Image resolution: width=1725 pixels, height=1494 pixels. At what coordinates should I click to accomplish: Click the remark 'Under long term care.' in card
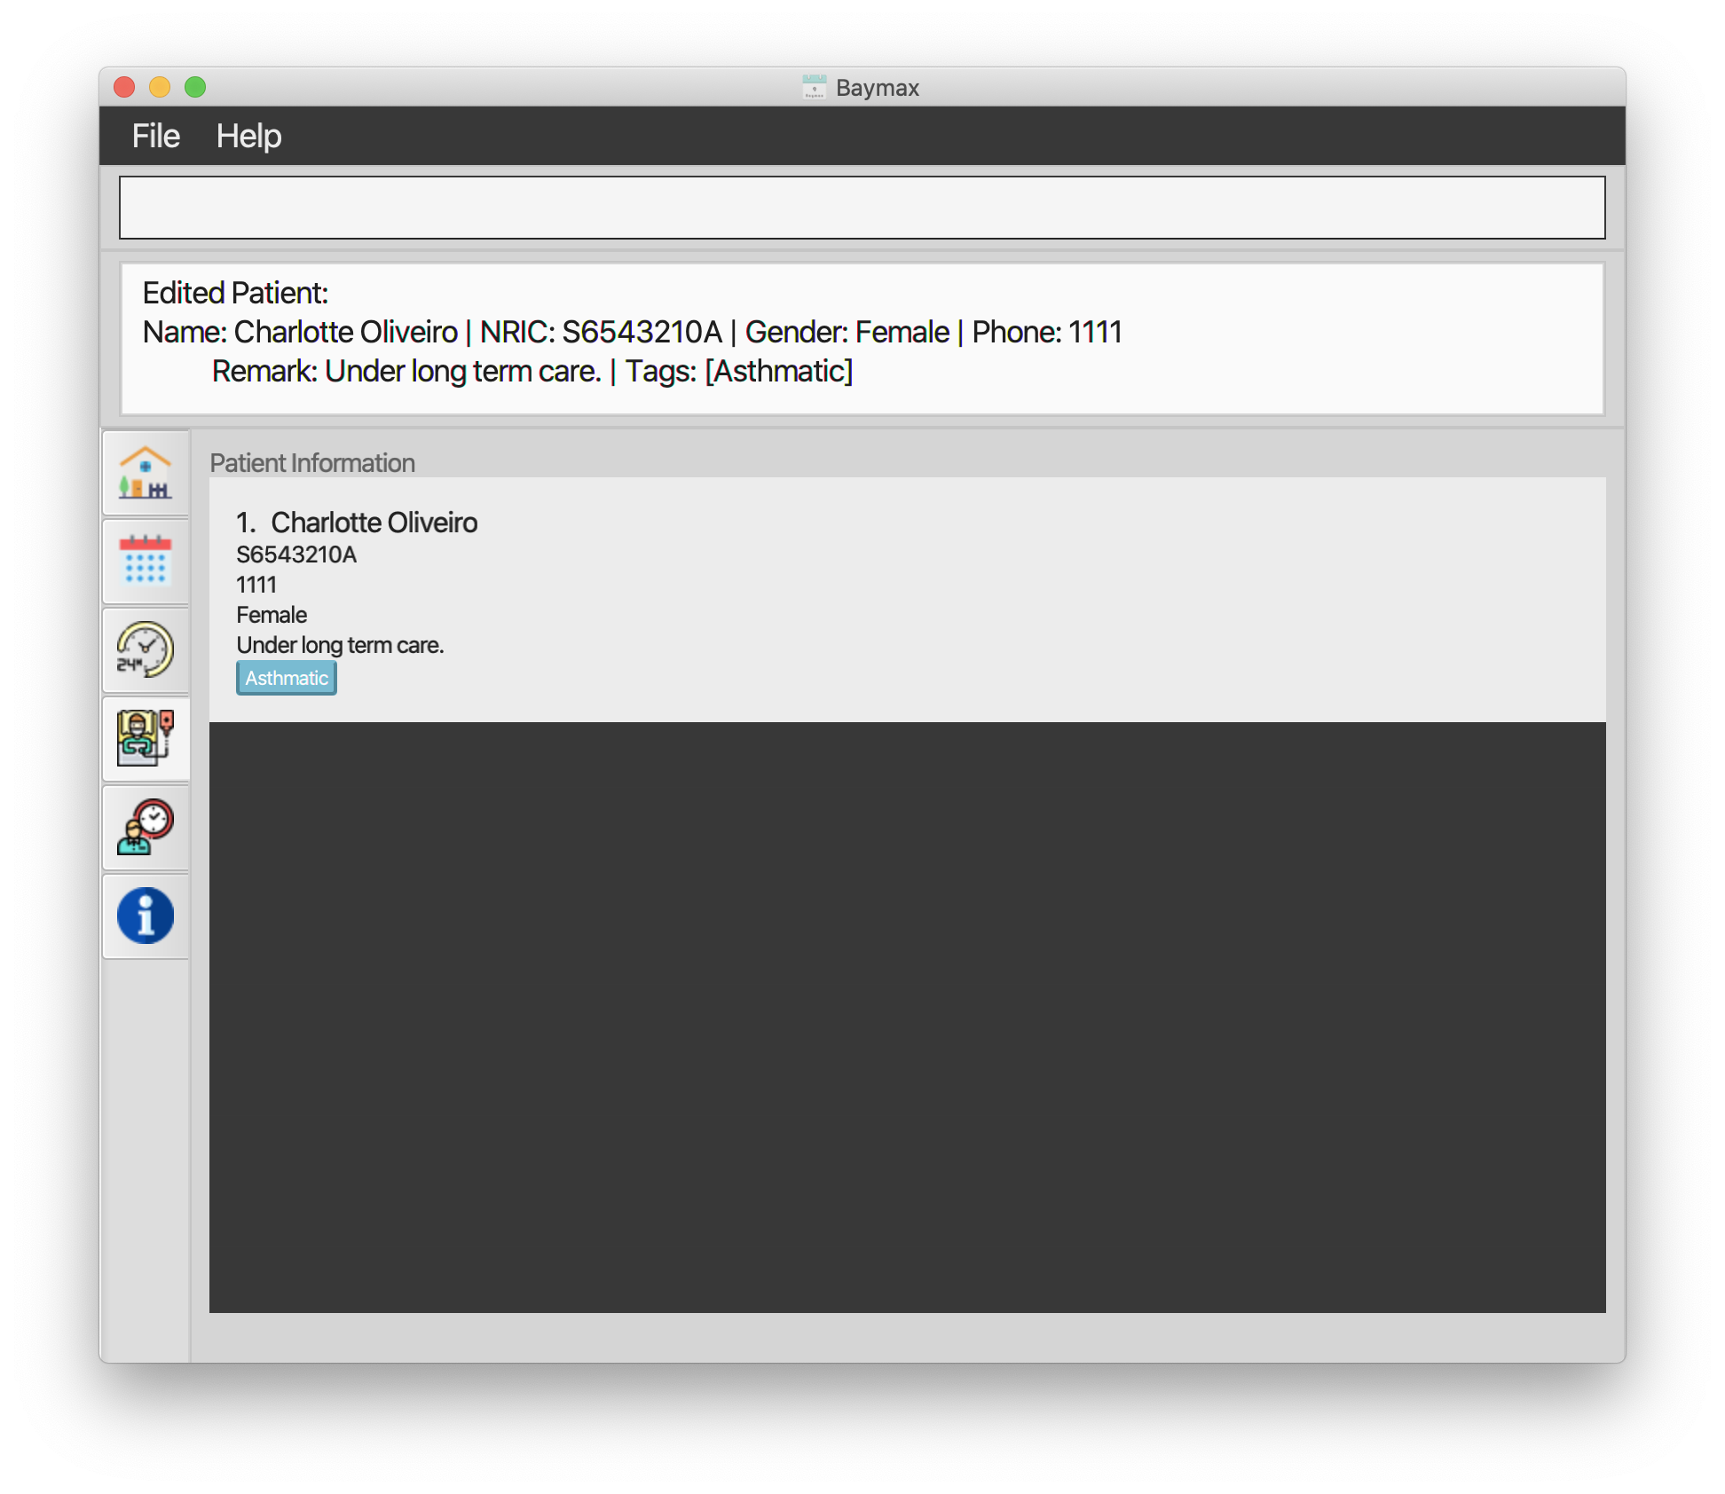pos(340,645)
